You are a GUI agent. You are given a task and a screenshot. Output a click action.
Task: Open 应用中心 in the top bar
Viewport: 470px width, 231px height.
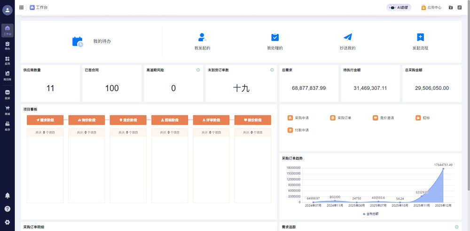[431, 8]
